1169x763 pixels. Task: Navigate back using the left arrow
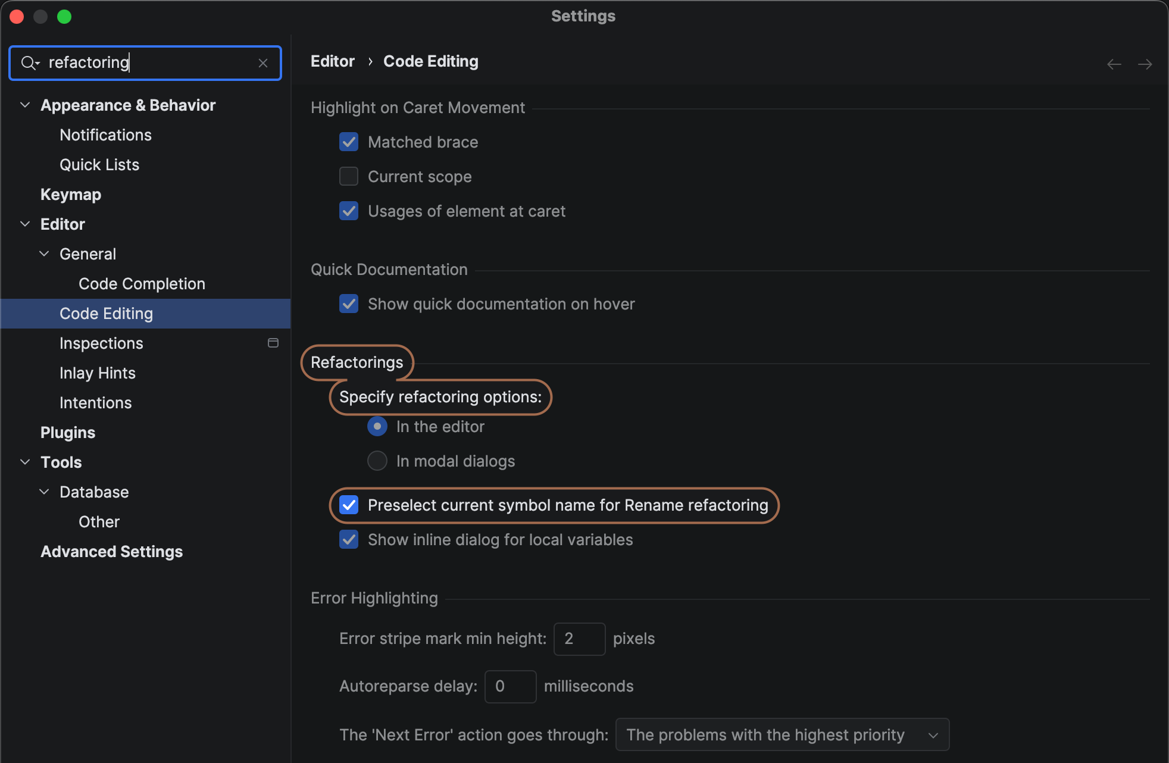pos(1114,64)
